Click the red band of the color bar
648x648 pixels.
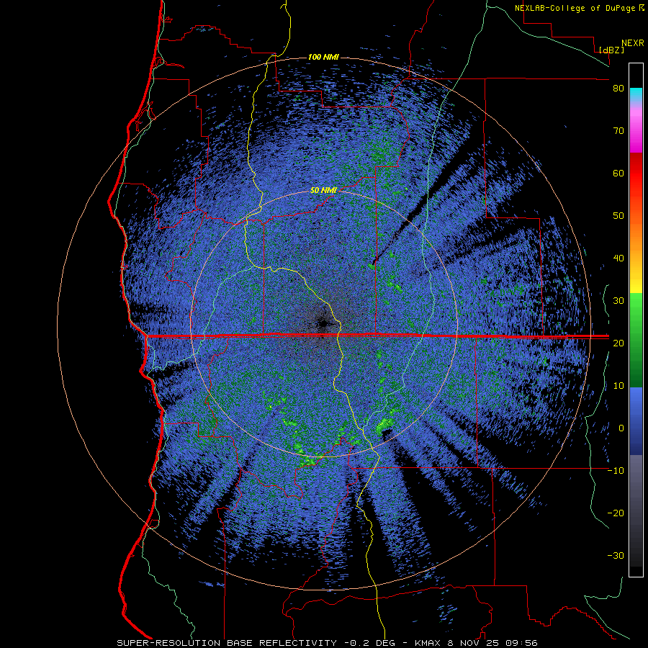pos(636,174)
